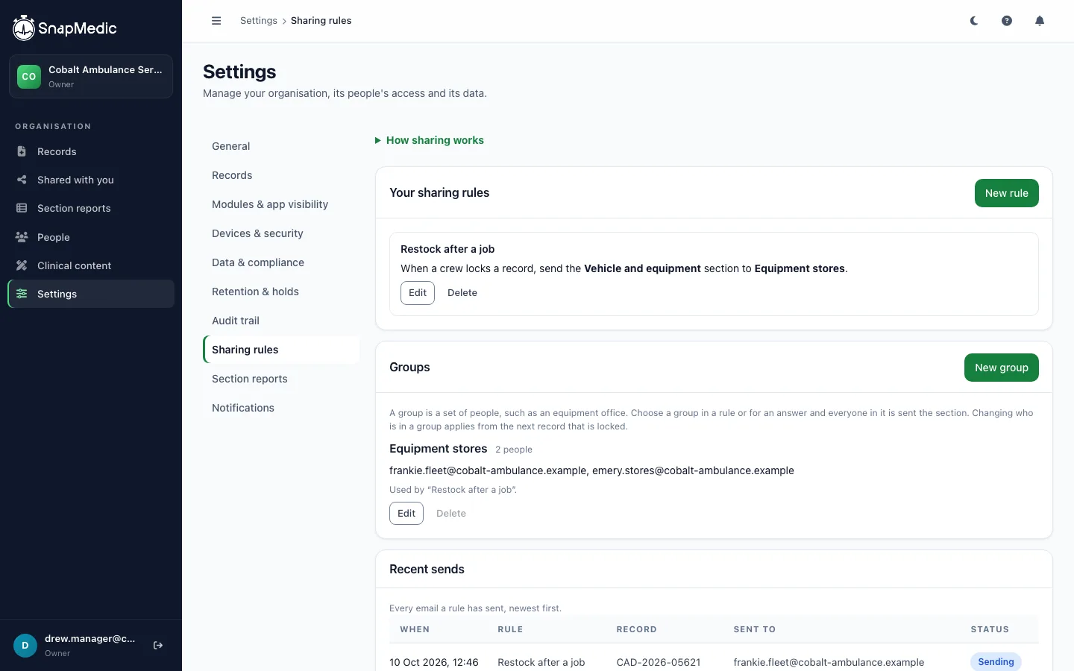Create a New group

click(1002, 368)
